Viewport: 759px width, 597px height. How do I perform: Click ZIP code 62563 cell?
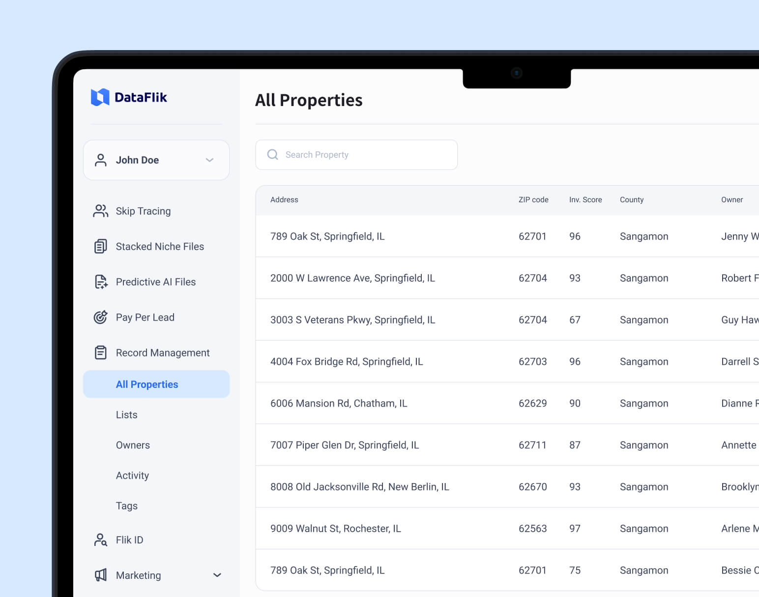click(x=533, y=528)
